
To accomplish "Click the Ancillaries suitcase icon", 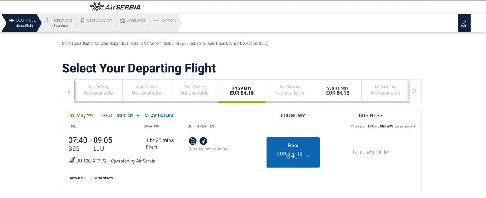I will pos(123,20).
